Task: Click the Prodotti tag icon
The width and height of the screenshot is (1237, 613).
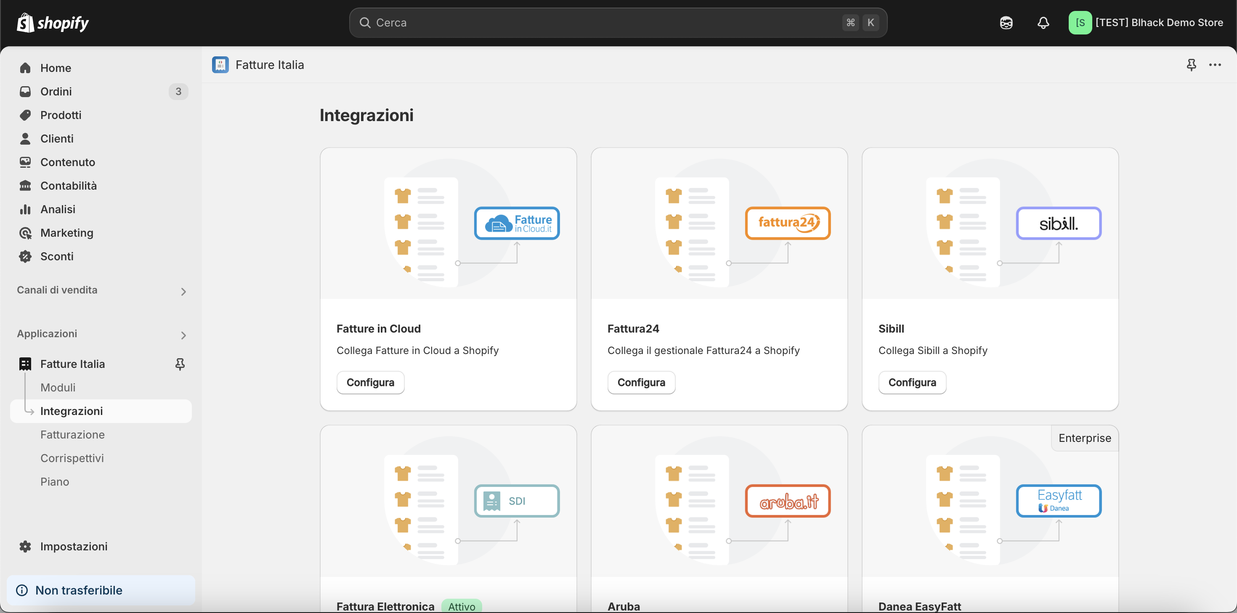Action: pyautogui.click(x=25, y=115)
